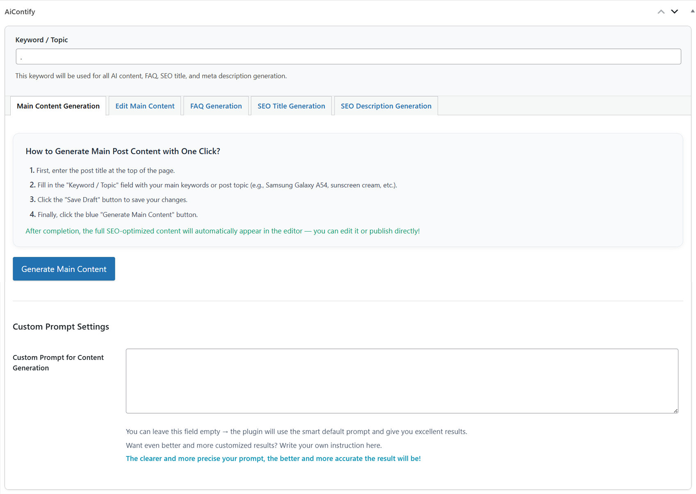Open the SEO Description Generation tab
This screenshot has height=494, width=696.
(x=386, y=106)
